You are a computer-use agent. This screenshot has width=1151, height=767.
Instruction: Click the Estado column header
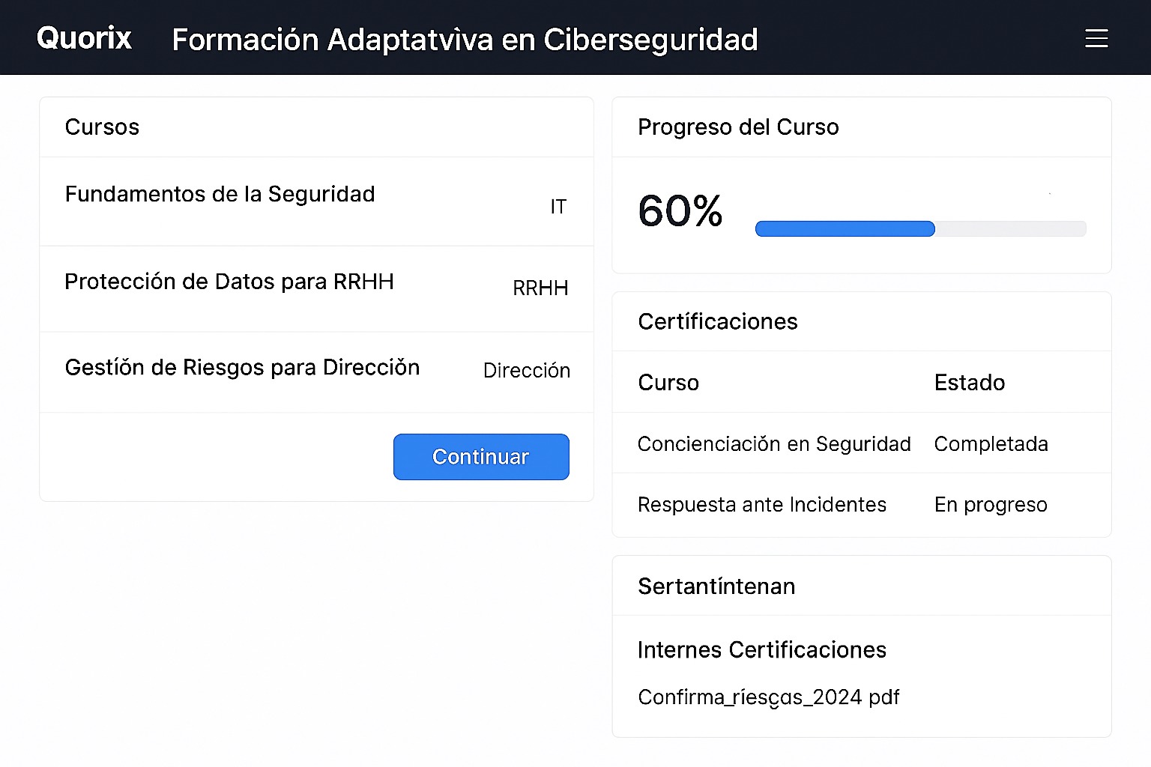click(969, 382)
